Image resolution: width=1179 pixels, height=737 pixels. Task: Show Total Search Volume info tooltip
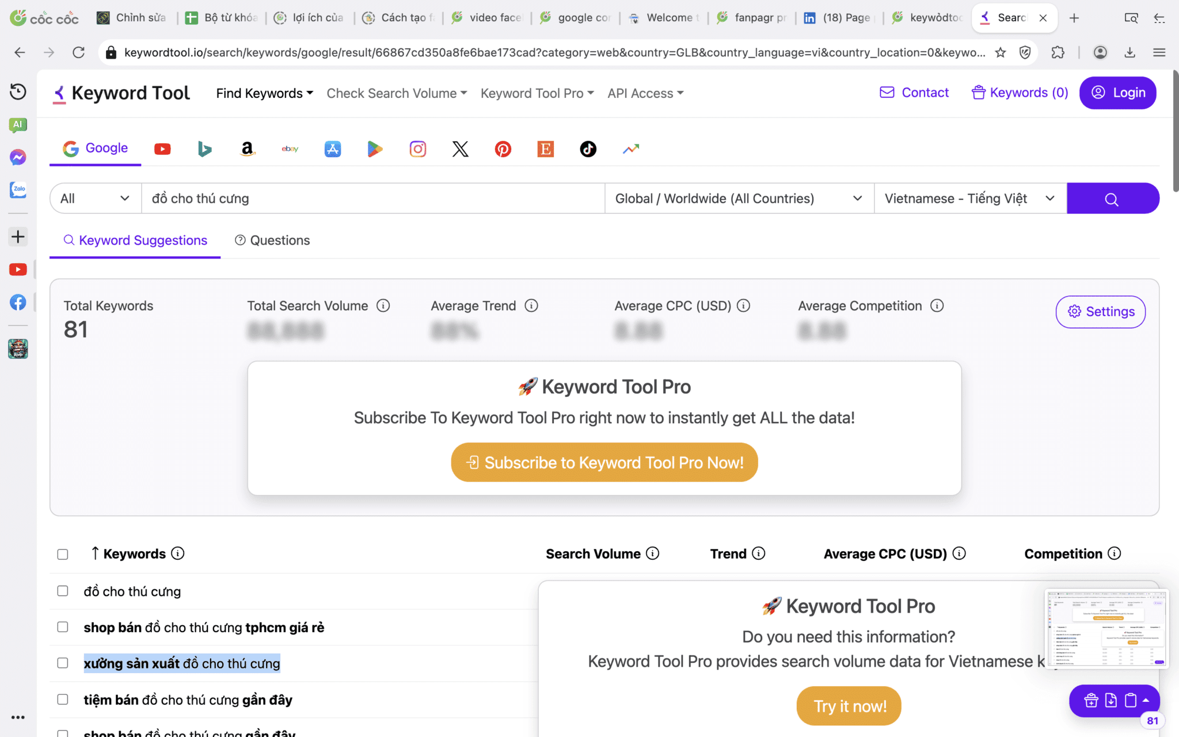click(383, 306)
